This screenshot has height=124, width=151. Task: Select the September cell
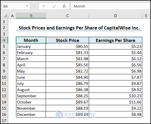pyautogui.click(x=31, y=96)
